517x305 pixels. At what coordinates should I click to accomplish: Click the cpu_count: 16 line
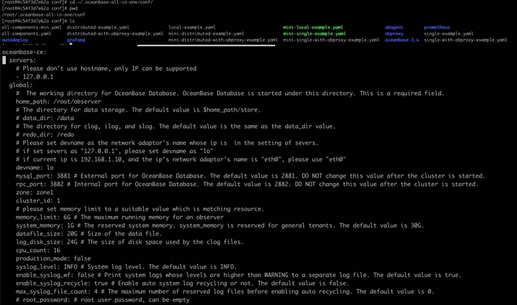(x=38, y=250)
